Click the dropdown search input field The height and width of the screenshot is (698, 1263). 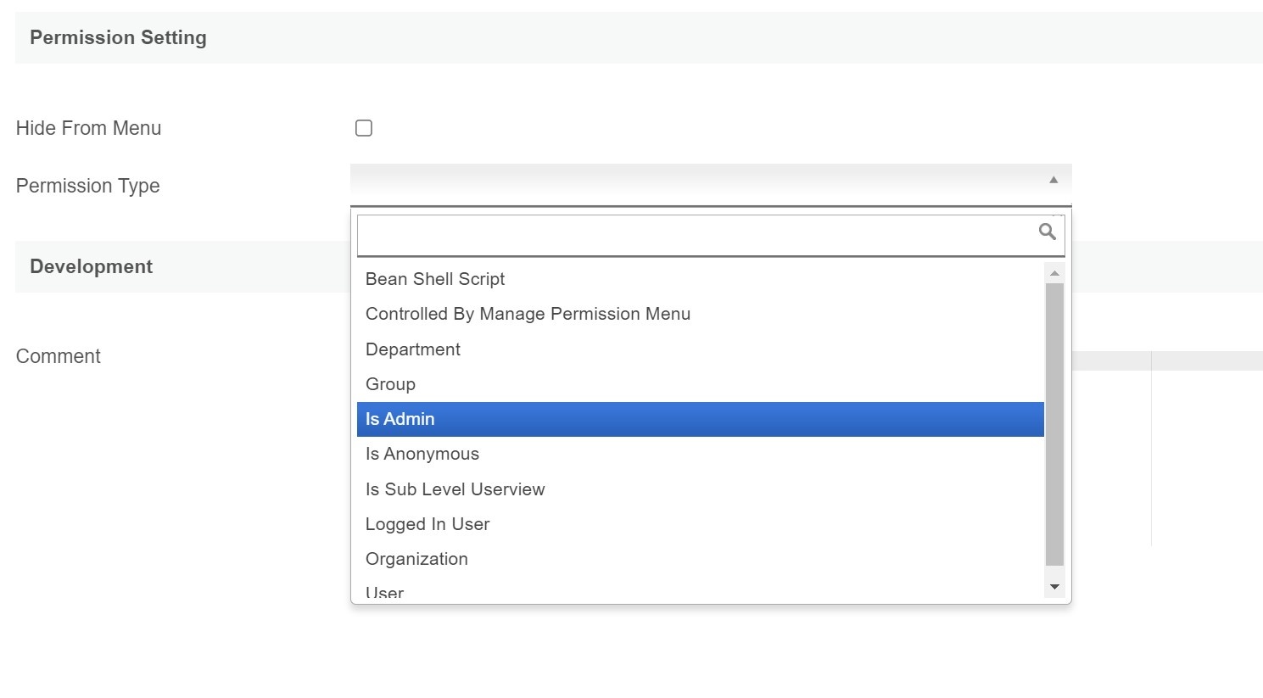point(696,234)
